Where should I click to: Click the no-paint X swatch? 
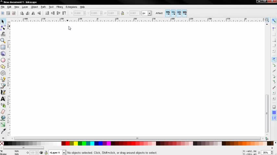click(x=2, y=143)
